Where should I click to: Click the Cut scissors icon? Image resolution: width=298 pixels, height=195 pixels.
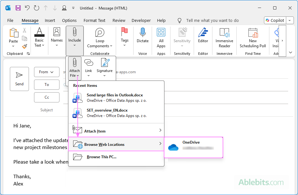pos(24,30)
